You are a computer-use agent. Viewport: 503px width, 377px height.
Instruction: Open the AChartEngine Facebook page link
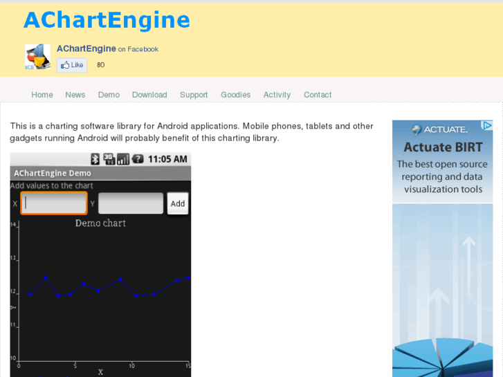(x=86, y=49)
